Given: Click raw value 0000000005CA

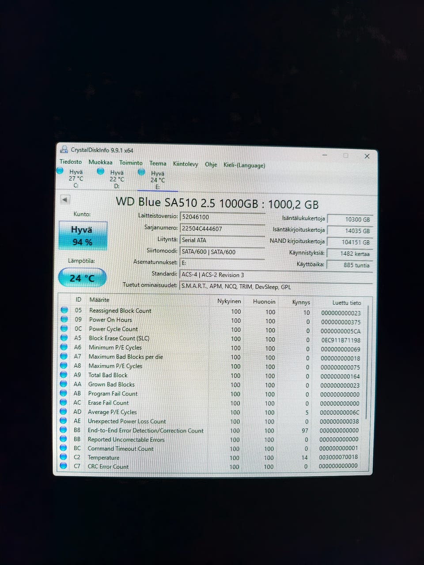Looking at the screenshot, I should tap(341, 331).
